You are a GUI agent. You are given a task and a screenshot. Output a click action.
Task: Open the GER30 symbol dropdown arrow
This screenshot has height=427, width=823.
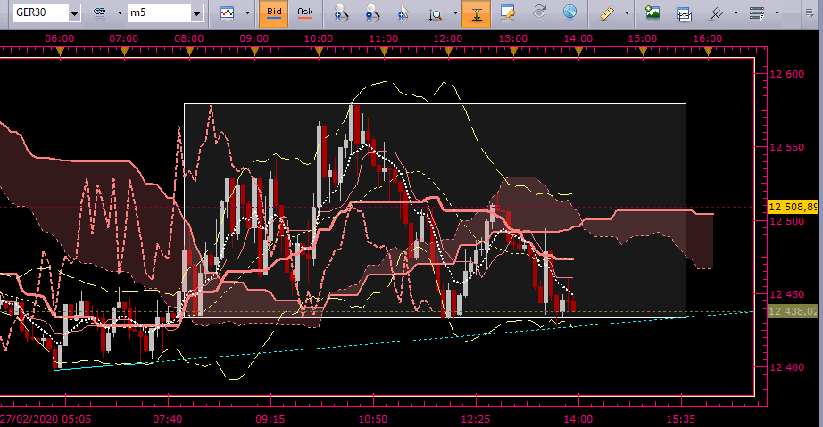pos(74,13)
